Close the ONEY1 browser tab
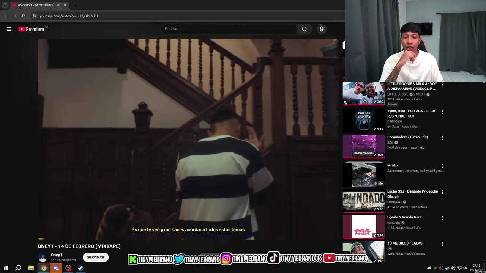The height and width of the screenshot is (273, 486). pos(65,5)
